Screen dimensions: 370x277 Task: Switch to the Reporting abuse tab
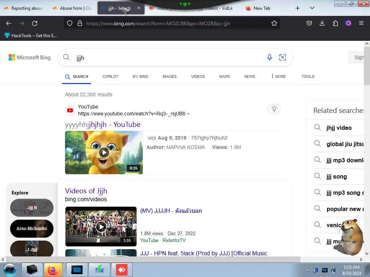pos(23,8)
